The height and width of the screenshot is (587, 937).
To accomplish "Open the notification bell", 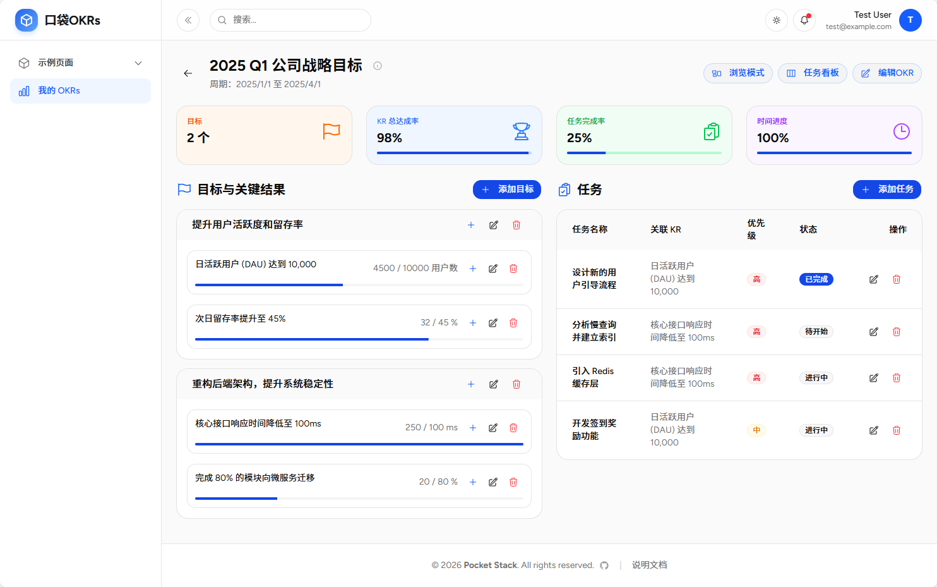I will point(803,20).
